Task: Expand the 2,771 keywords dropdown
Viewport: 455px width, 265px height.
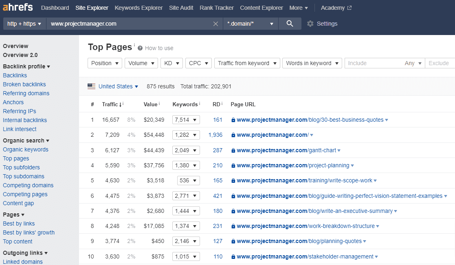Action: pos(186,196)
